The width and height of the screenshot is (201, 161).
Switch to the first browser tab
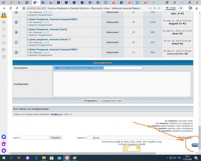pyautogui.click(x=12, y=2)
